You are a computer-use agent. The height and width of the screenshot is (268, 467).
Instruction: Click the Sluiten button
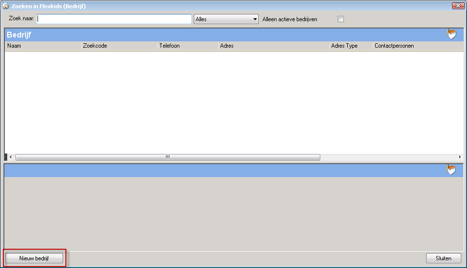tap(443, 258)
